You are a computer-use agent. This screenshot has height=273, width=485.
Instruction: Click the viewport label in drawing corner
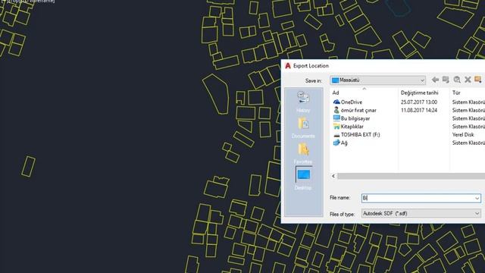tap(28, 2)
